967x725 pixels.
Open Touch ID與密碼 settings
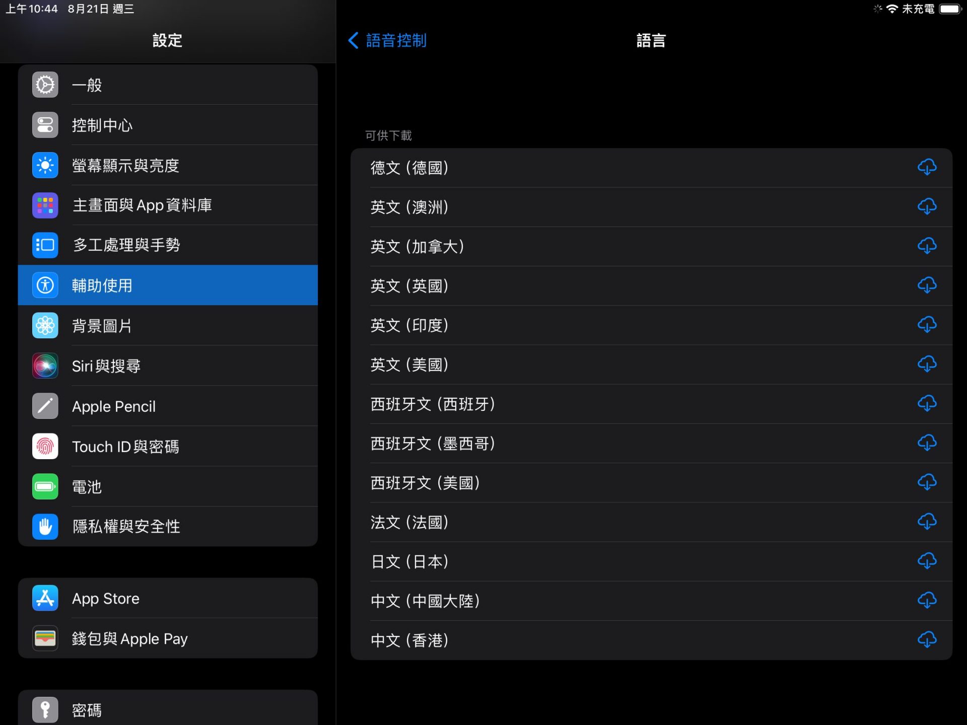click(168, 447)
